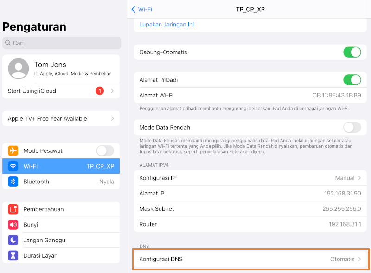The width and height of the screenshot is (371, 273).
Task: Click the Cari search field
Action: [62, 43]
